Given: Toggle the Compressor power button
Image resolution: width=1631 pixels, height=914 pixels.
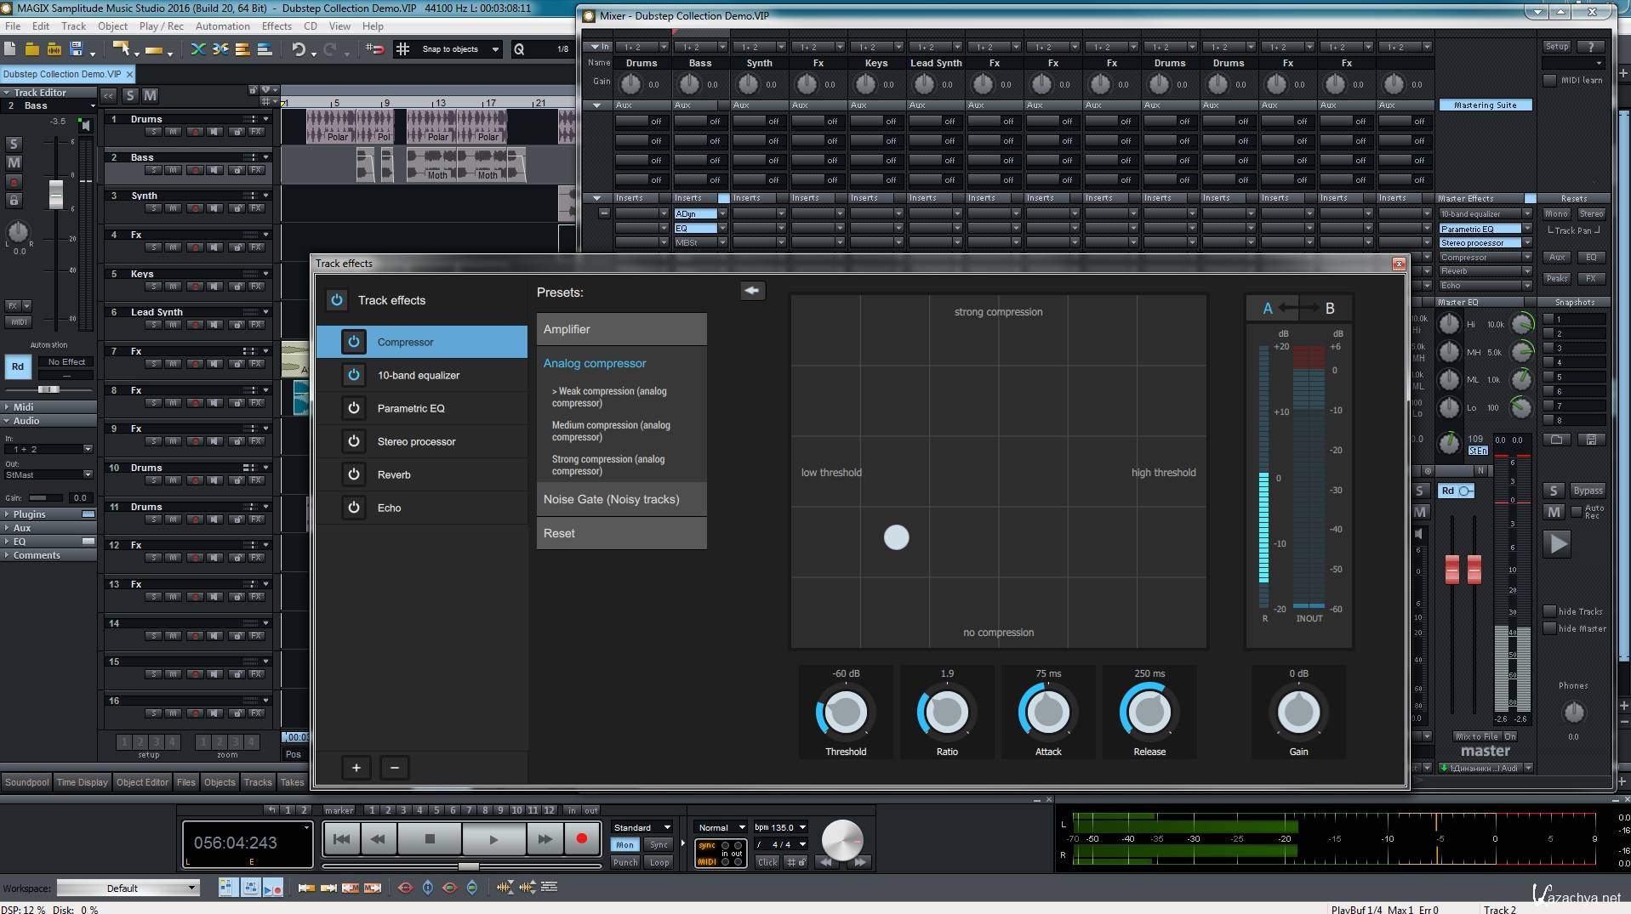Looking at the screenshot, I should tap(354, 342).
